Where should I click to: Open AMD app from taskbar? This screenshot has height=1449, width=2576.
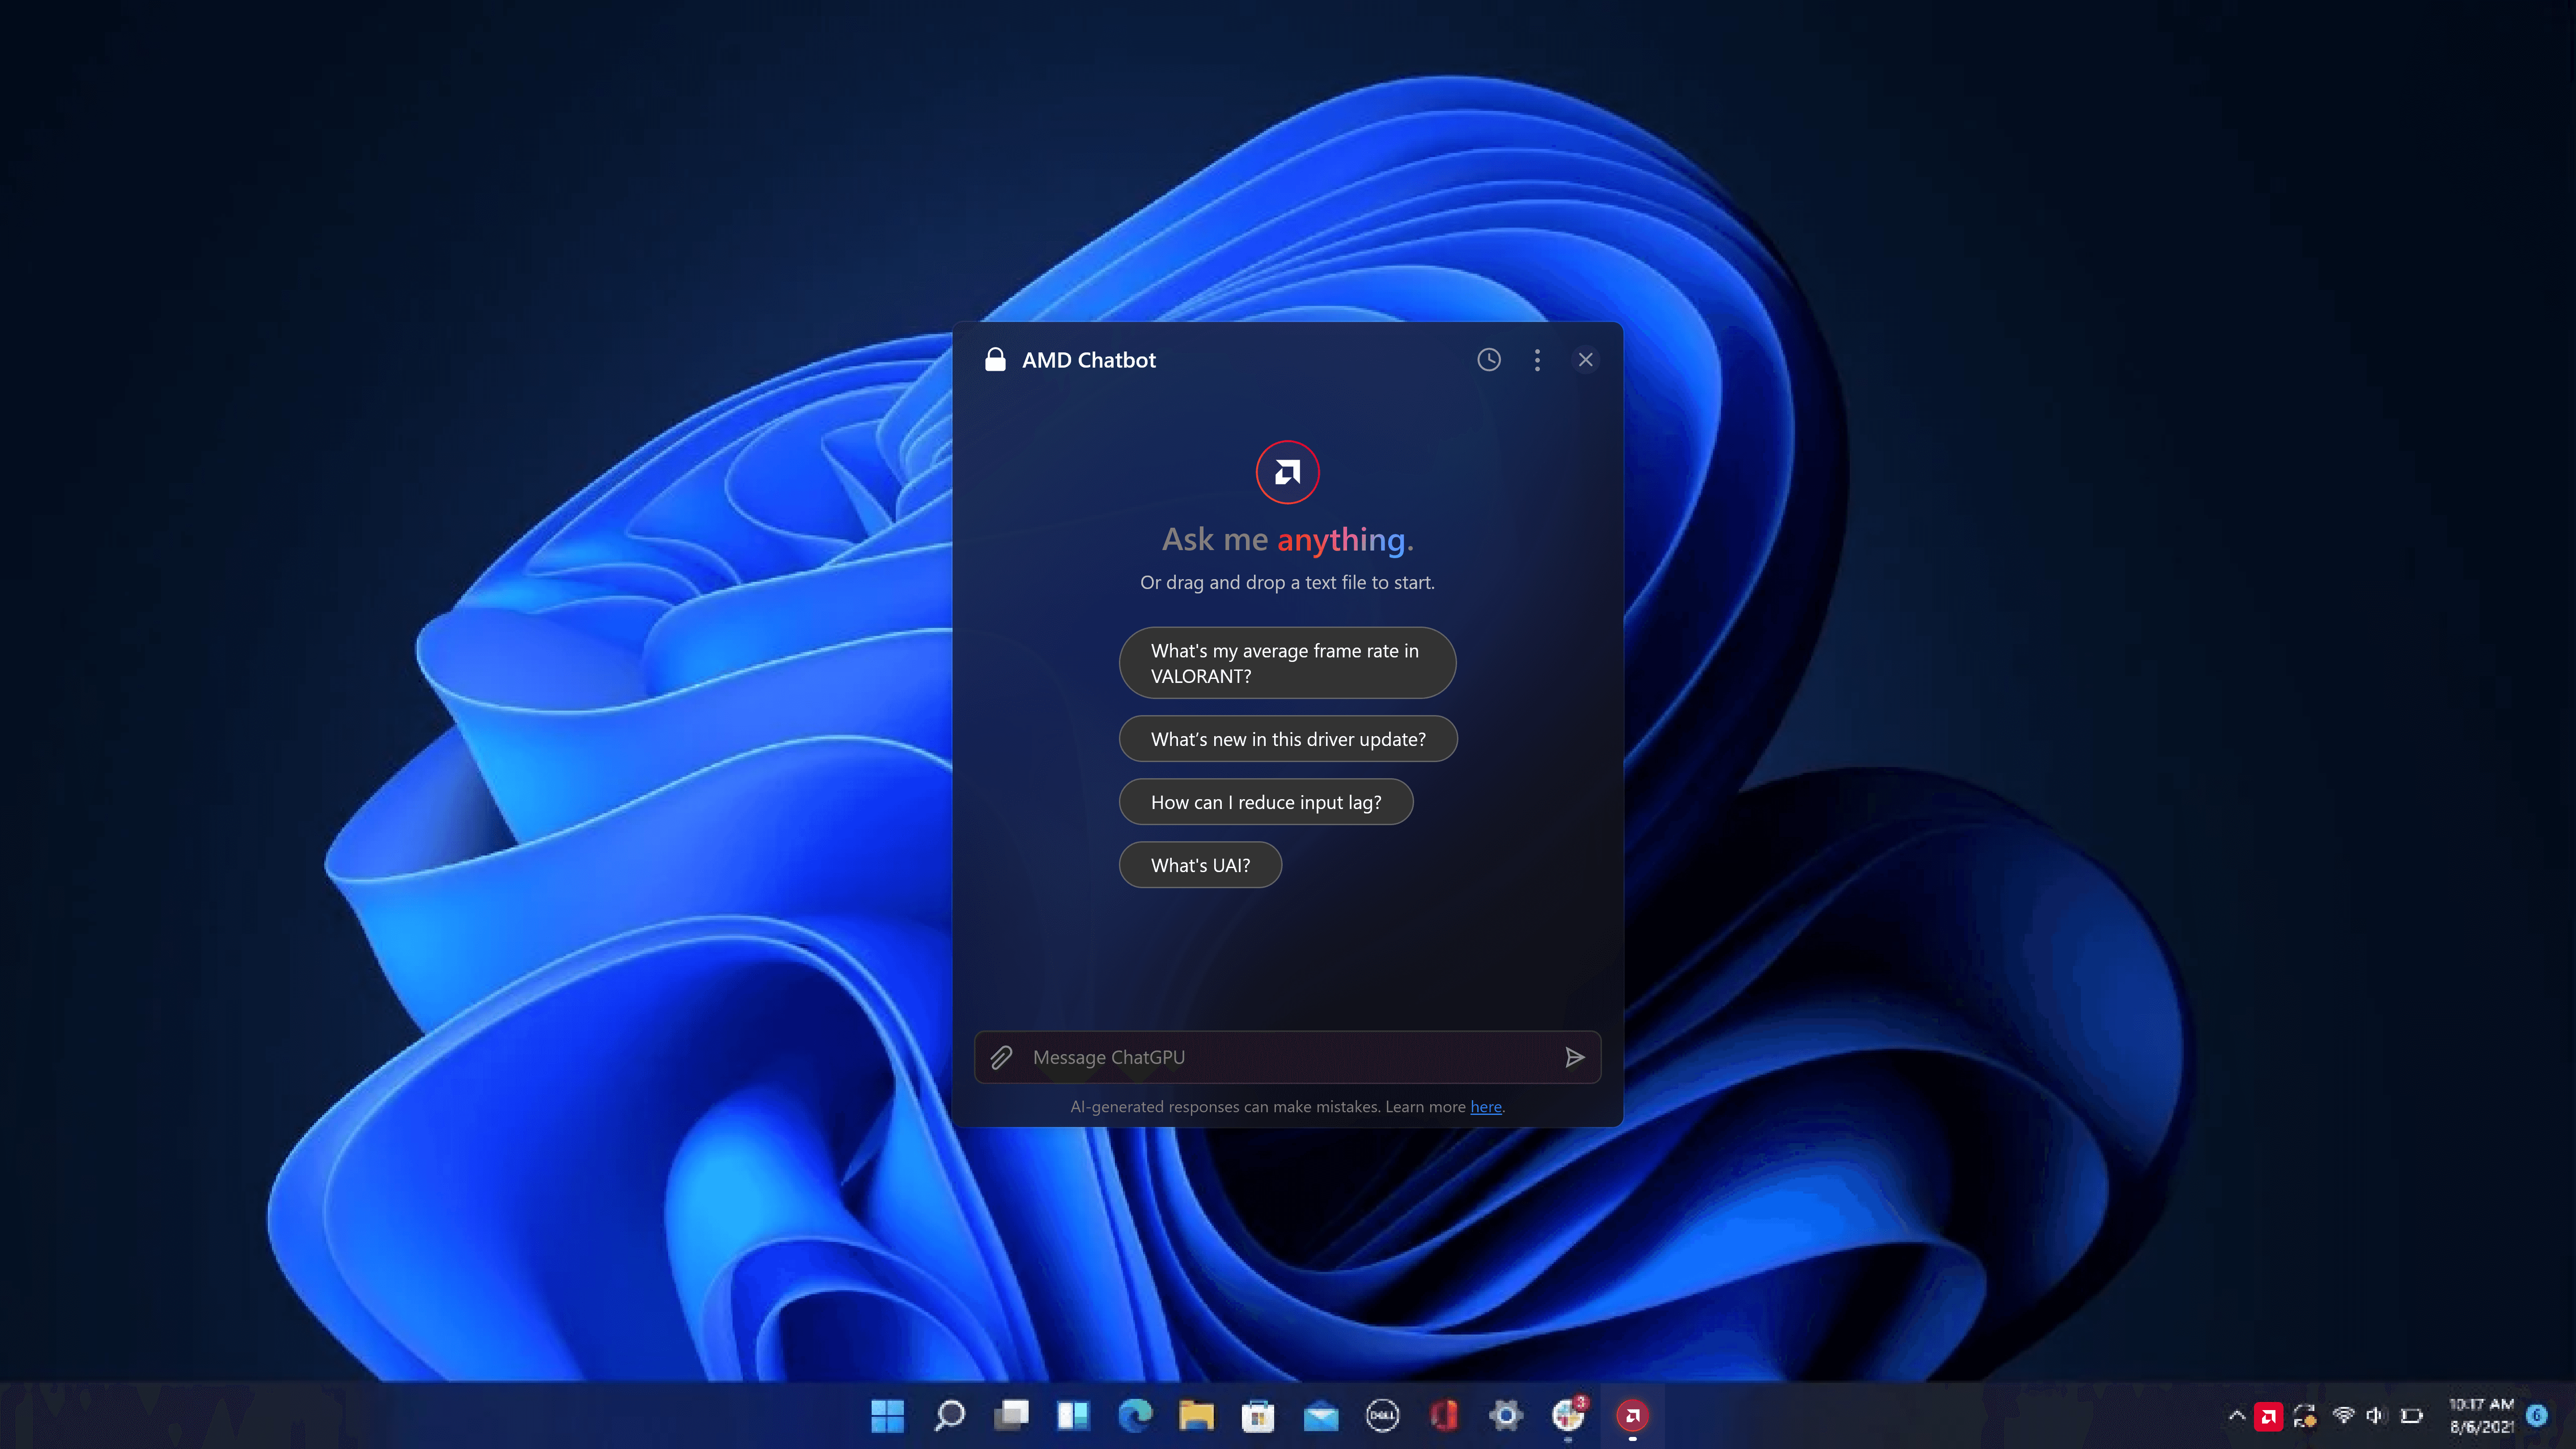click(1632, 1415)
